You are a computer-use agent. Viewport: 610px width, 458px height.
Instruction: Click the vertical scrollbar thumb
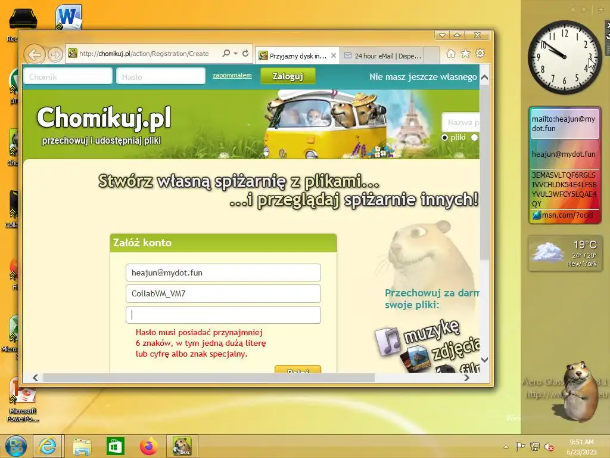[x=484, y=171]
